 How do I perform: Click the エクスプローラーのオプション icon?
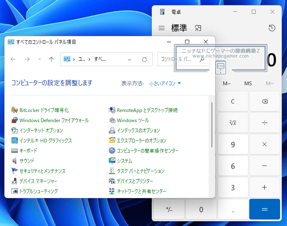(x=112, y=140)
